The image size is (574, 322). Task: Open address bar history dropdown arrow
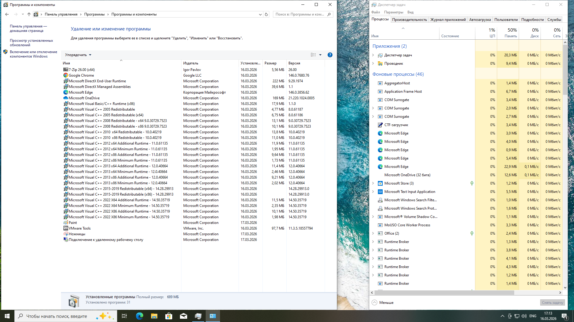pos(260,14)
